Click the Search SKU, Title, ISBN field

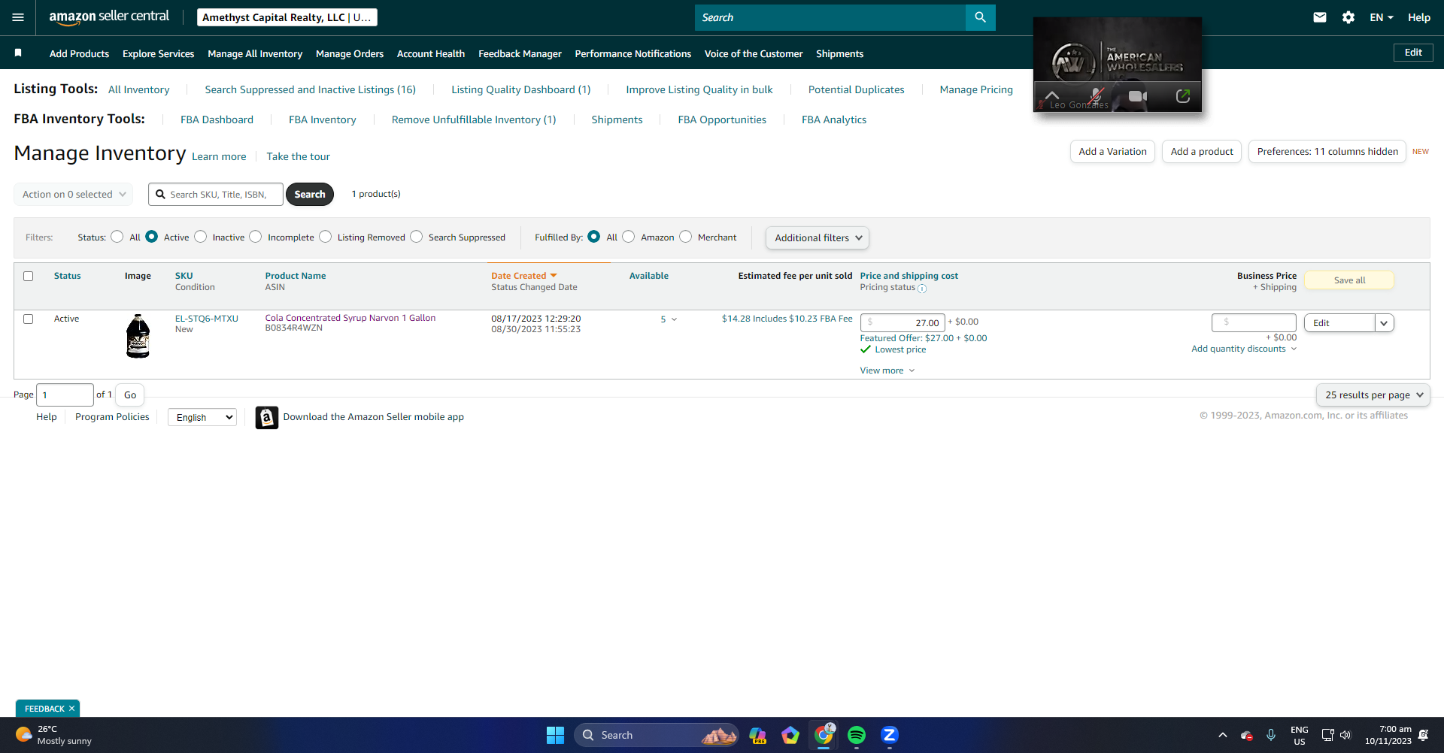pos(216,194)
